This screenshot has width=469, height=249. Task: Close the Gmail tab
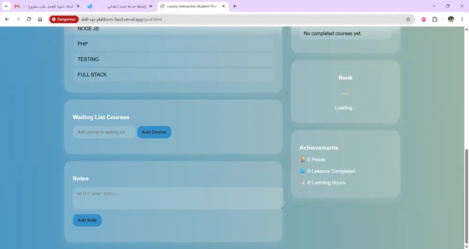78,6
